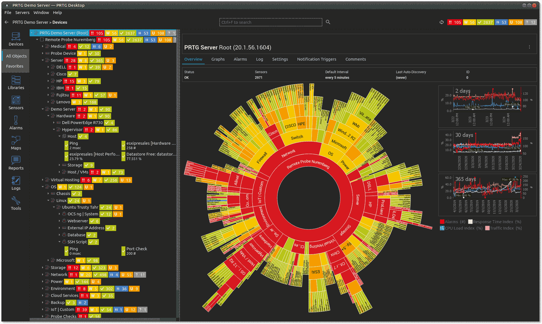Click into the Ctrl+F search field
Viewport: 542px width, 324px height.
[x=271, y=22]
